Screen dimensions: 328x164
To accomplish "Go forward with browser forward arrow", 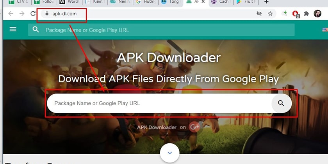I will 22,14.
